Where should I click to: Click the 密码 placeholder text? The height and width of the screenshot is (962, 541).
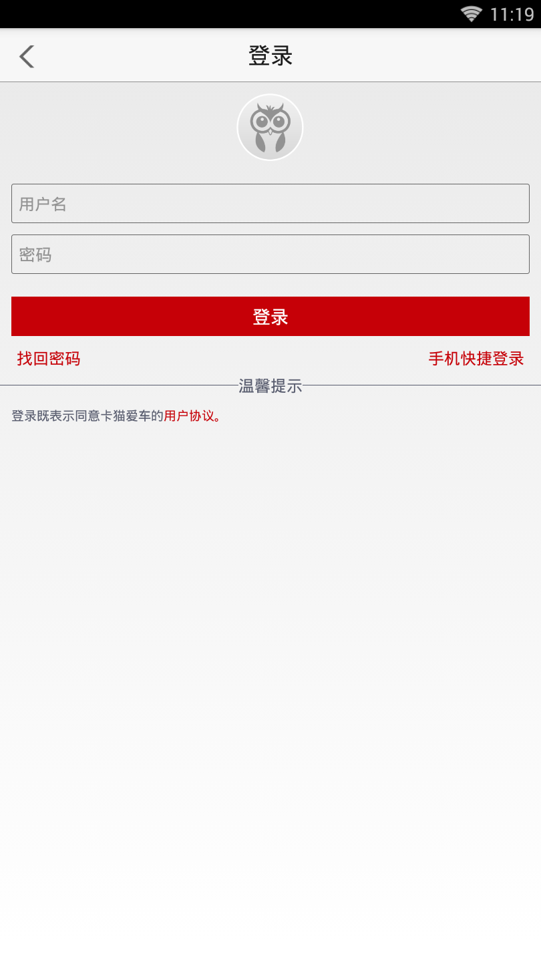click(x=35, y=255)
